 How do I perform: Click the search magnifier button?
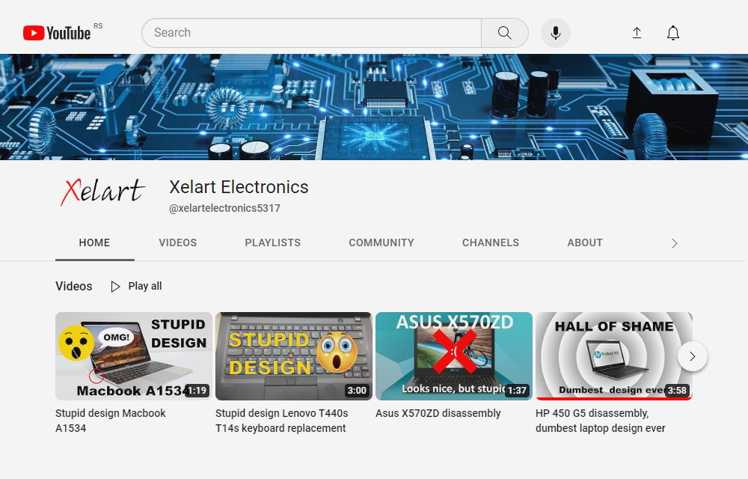click(505, 33)
